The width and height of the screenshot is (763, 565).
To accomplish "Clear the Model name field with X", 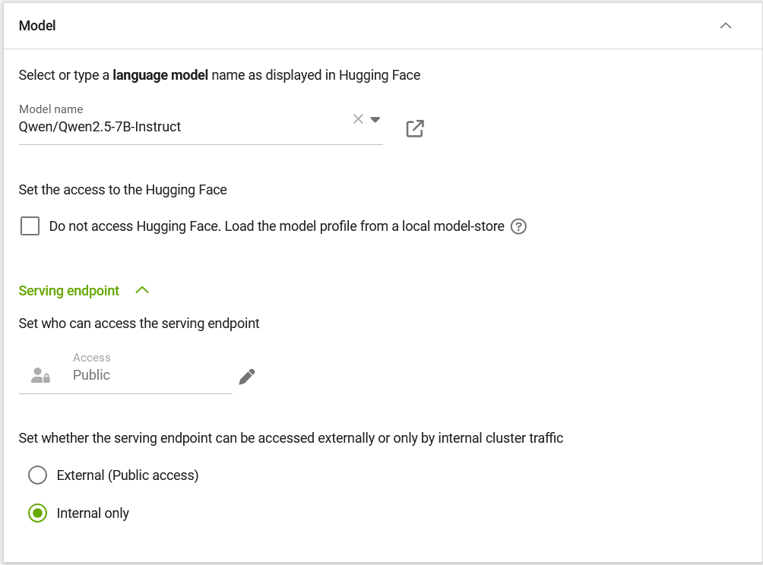I will [x=358, y=119].
